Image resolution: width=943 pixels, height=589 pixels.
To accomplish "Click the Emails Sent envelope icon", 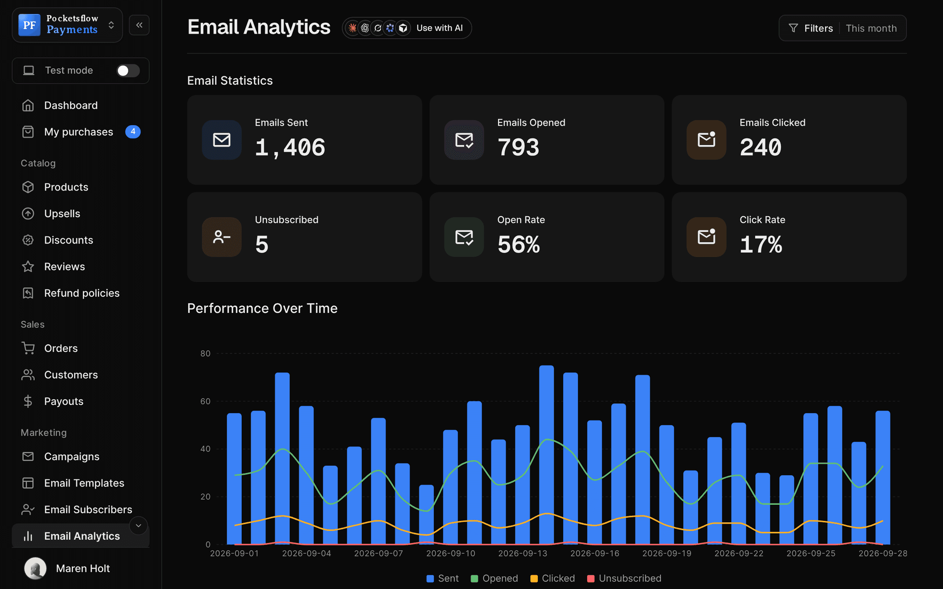I will 222,140.
